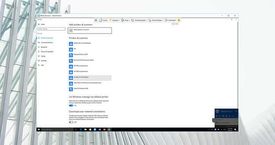Close the TeamViewer session with the X icon
The width and height of the screenshot is (275, 145).
(96, 20)
